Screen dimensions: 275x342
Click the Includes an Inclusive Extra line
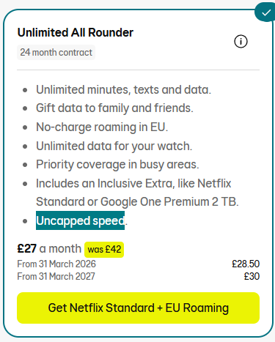(133, 183)
